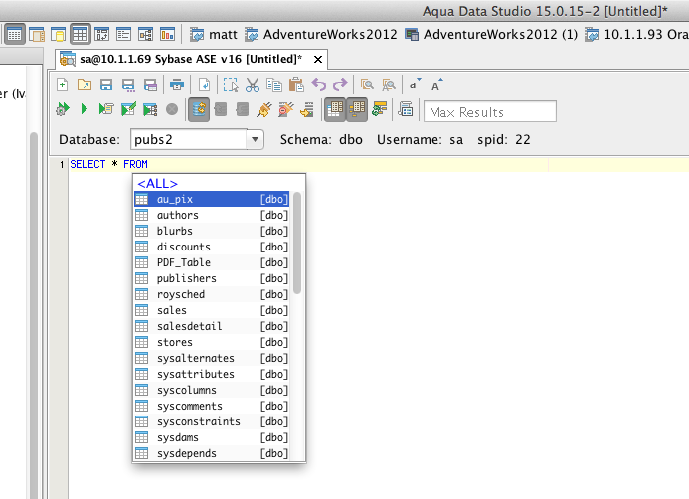This screenshot has width=689, height=499.
Task: Click the server arrow icon before grid toggles
Action: click(307, 109)
